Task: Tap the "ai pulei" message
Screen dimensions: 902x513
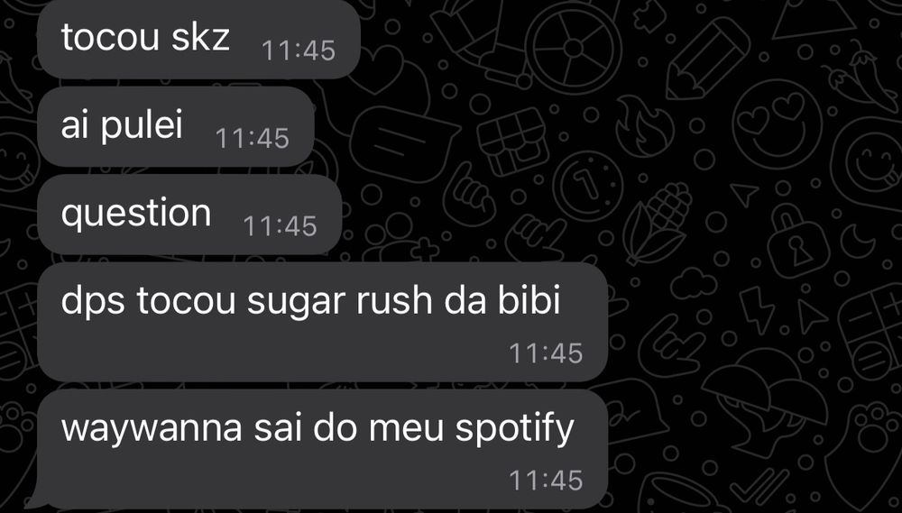Action: 176,126
